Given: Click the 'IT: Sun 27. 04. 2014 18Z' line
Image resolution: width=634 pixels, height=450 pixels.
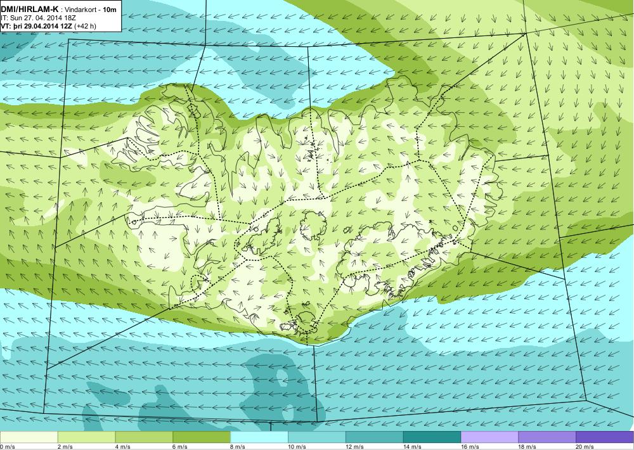Looking at the screenshot, I should pyautogui.click(x=39, y=18).
